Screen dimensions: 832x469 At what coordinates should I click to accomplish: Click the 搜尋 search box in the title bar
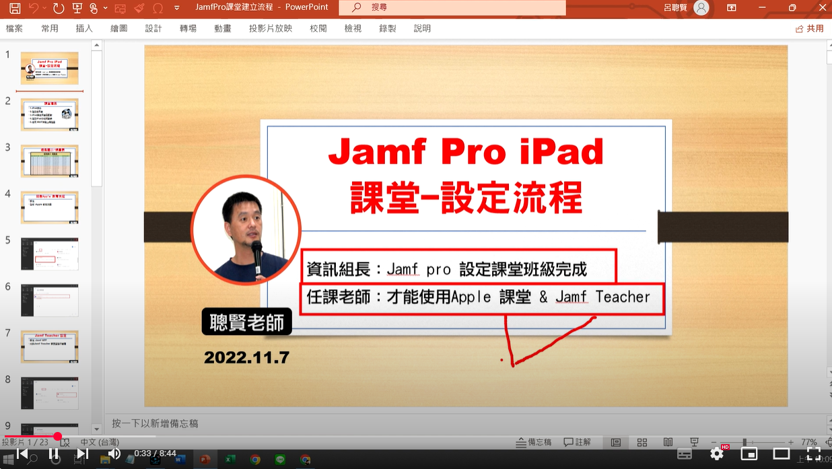452,7
